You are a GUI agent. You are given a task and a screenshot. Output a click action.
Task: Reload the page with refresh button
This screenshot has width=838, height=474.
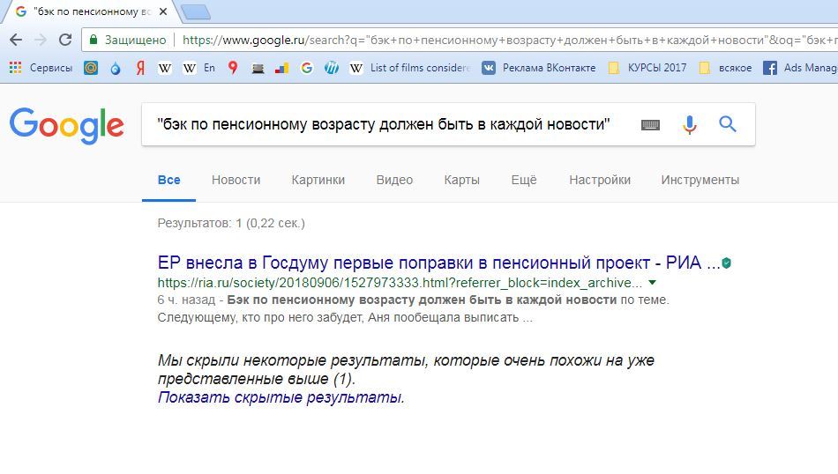[x=64, y=40]
